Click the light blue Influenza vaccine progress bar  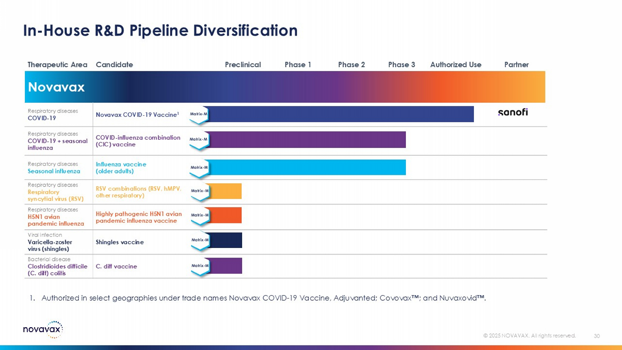[x=307, y=168]
